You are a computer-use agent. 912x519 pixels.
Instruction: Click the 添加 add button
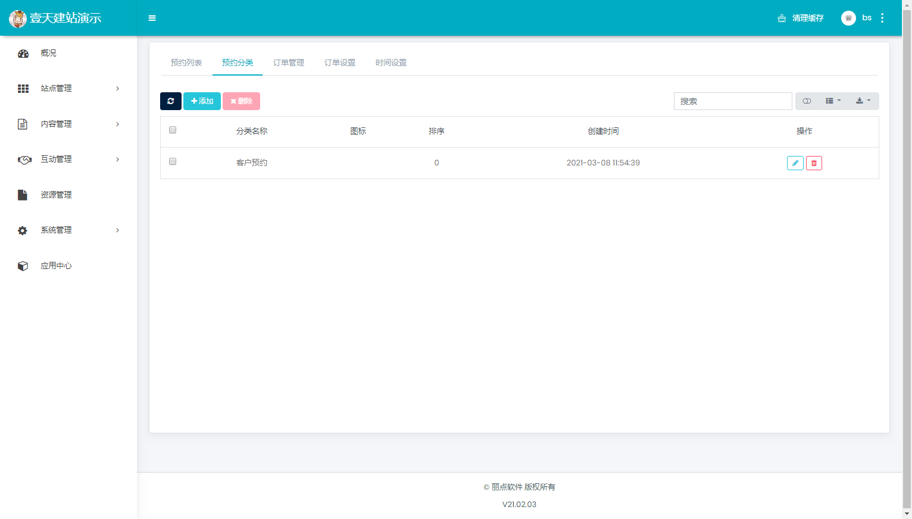click(x=202, y=101)
